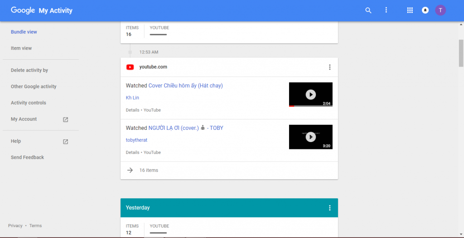Open account avatar with letter T
This screenshot has height=238, width=464.
pos(440,10)
